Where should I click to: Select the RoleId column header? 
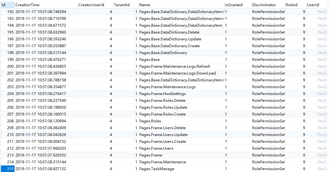(296, 5)
